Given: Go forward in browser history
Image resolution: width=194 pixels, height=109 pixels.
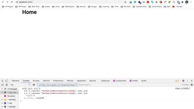Looking at the screenshot, I should click(x=7, y=2).
